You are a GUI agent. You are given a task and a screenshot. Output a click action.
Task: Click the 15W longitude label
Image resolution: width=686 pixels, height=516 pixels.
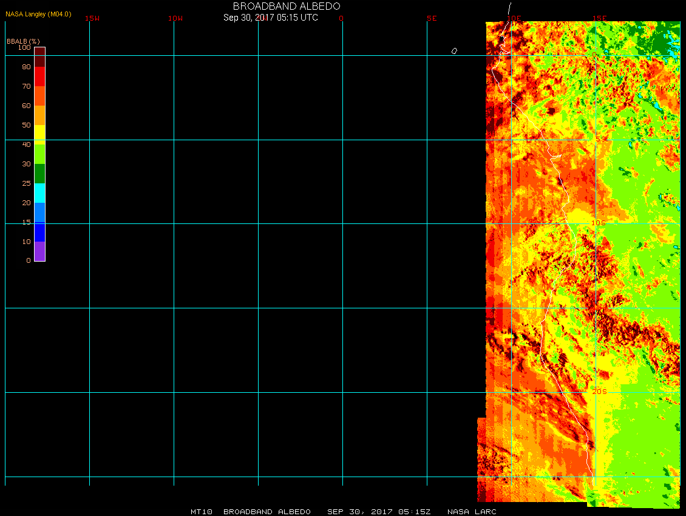(x=92, y=18)
